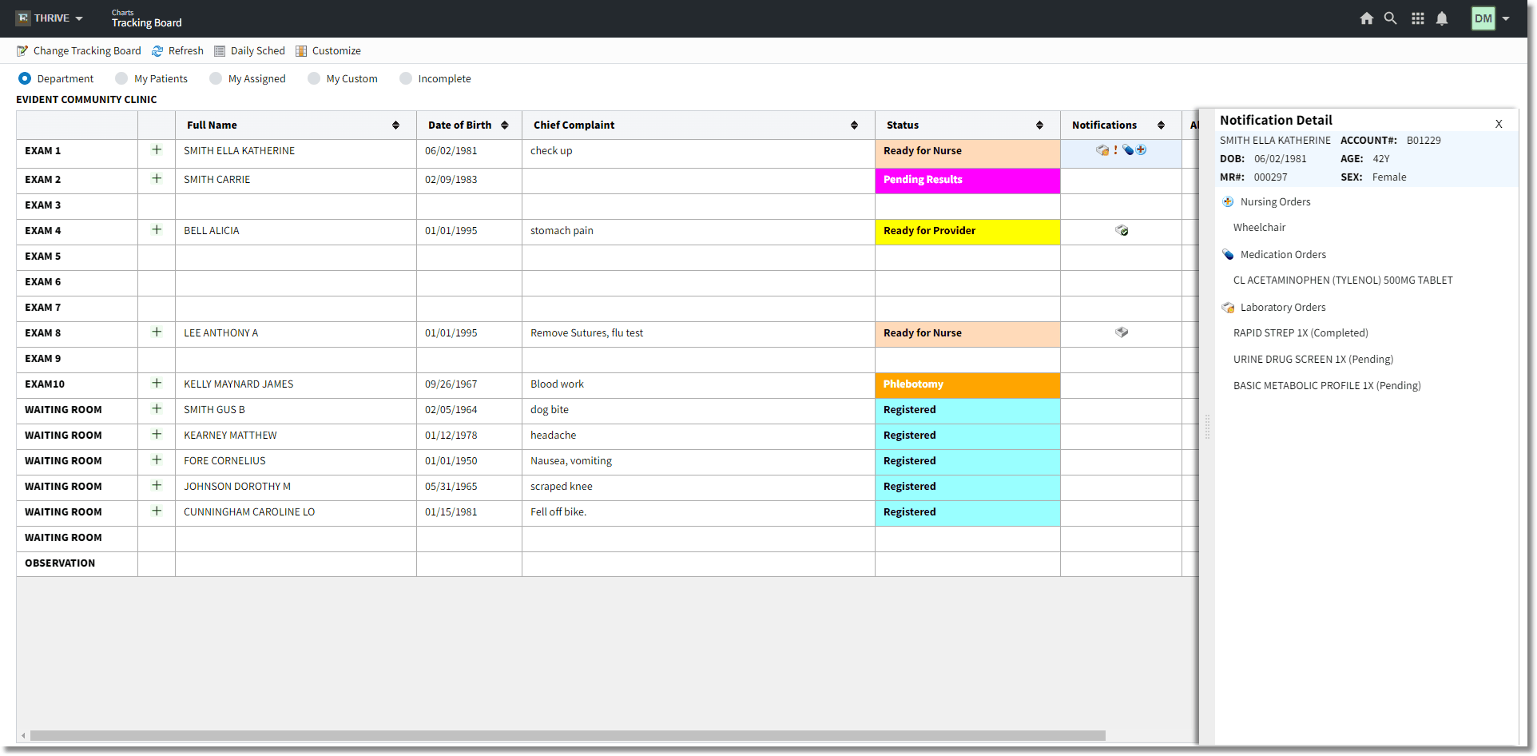Click the plus icon for Kearney Matthew
The width and height of the screenshot is (1537, 756).
(x=157, y=435)
